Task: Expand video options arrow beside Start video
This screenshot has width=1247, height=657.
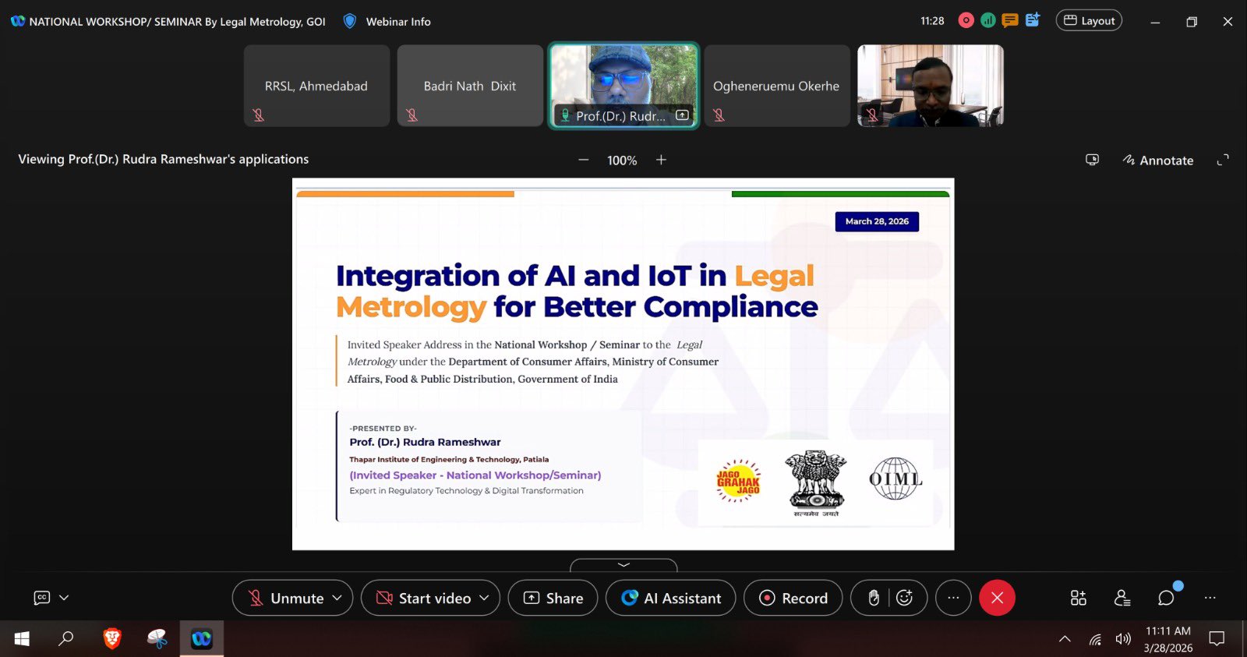Action: (x=484, y=598)
